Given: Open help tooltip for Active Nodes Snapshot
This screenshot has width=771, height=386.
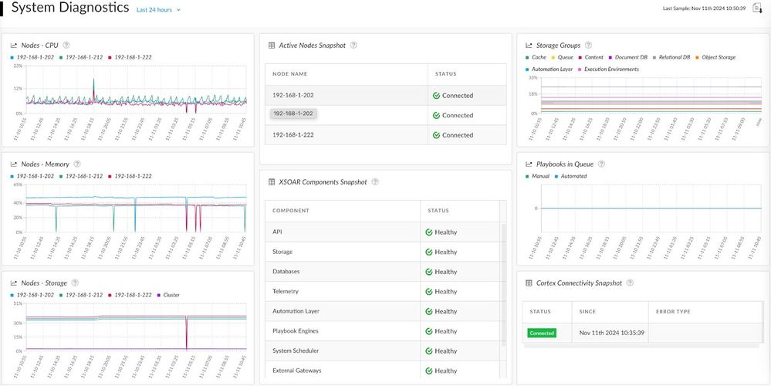Looking at the screenshot, I should (353, 46).
